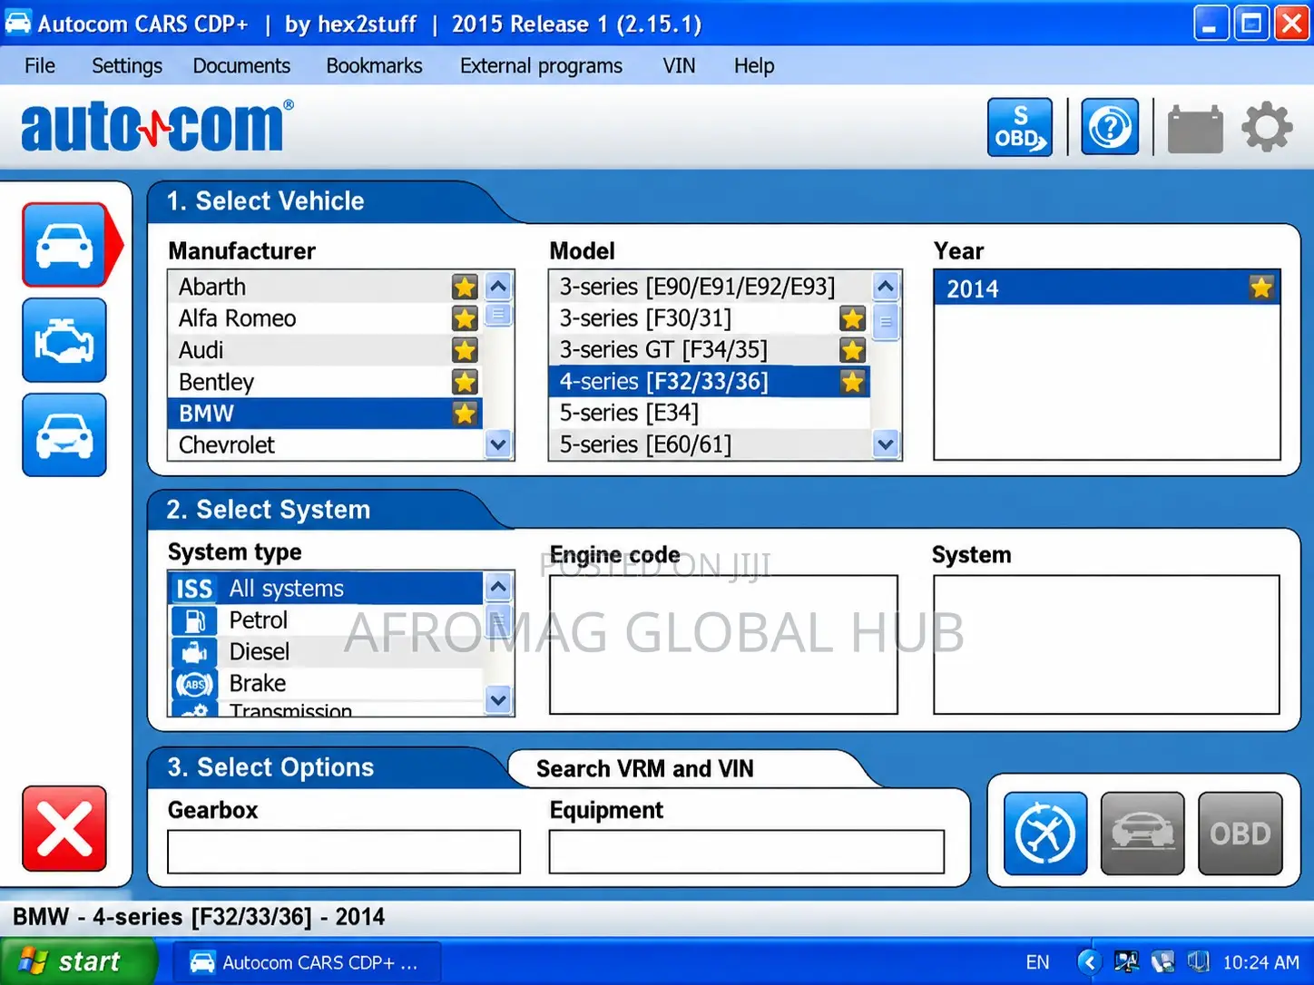Click the Manufacturer list scrollbar thumb

[x=498, y=316]
